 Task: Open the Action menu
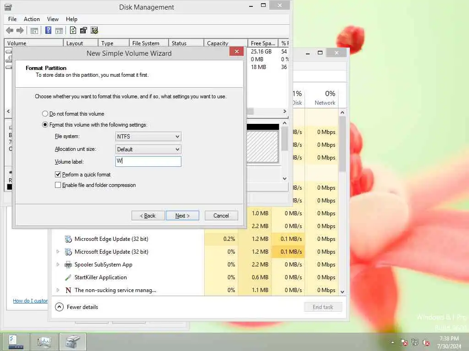point(32,19)
